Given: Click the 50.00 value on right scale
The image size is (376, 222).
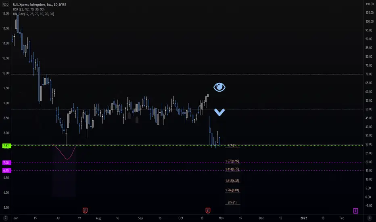Looking at the screenshot, I should (369, 109).
